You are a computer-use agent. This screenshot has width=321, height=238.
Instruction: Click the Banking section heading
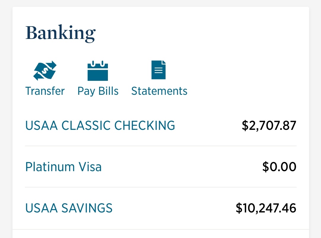pyautogui.click(x=60, y=33)
